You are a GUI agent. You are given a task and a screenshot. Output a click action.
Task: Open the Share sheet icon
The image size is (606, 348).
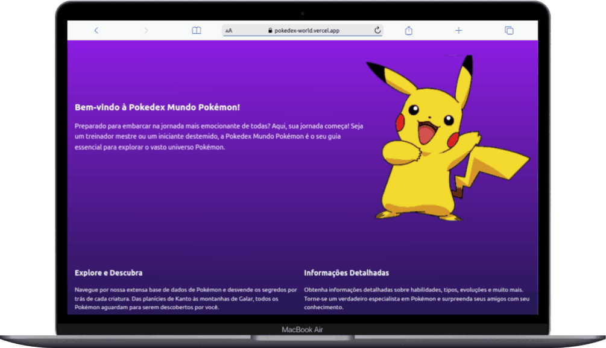click(x=409, y=30)
